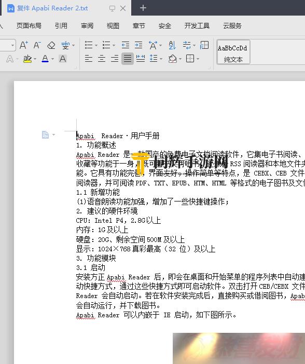Click the line '1.1 新增功能'
The height and width of the screenshot is (364, 305).
[x=98, y=192]
